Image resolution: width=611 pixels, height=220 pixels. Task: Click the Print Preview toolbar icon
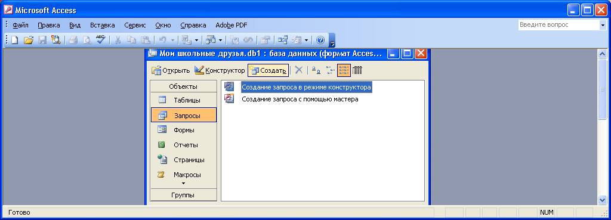[87, 40]
